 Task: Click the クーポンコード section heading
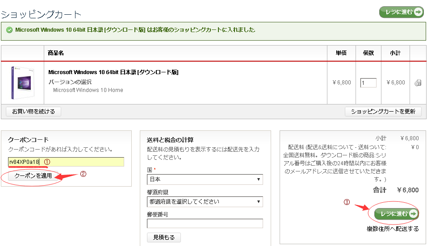tap(28, 140)
